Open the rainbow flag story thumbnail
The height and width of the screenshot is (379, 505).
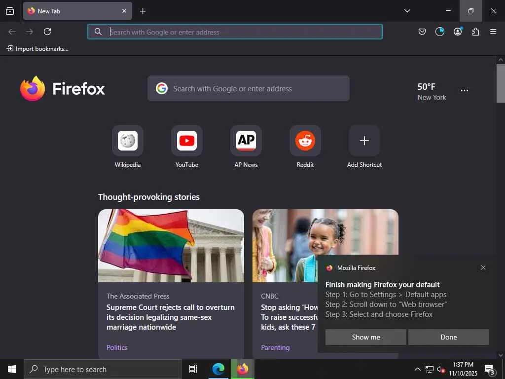171,246
